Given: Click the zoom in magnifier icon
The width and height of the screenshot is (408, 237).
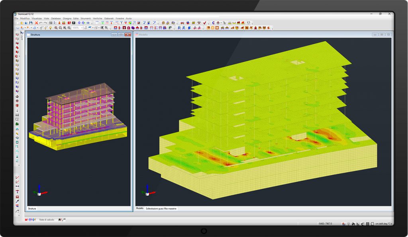Looking at the screenshot, I should (x=56, y=28).
